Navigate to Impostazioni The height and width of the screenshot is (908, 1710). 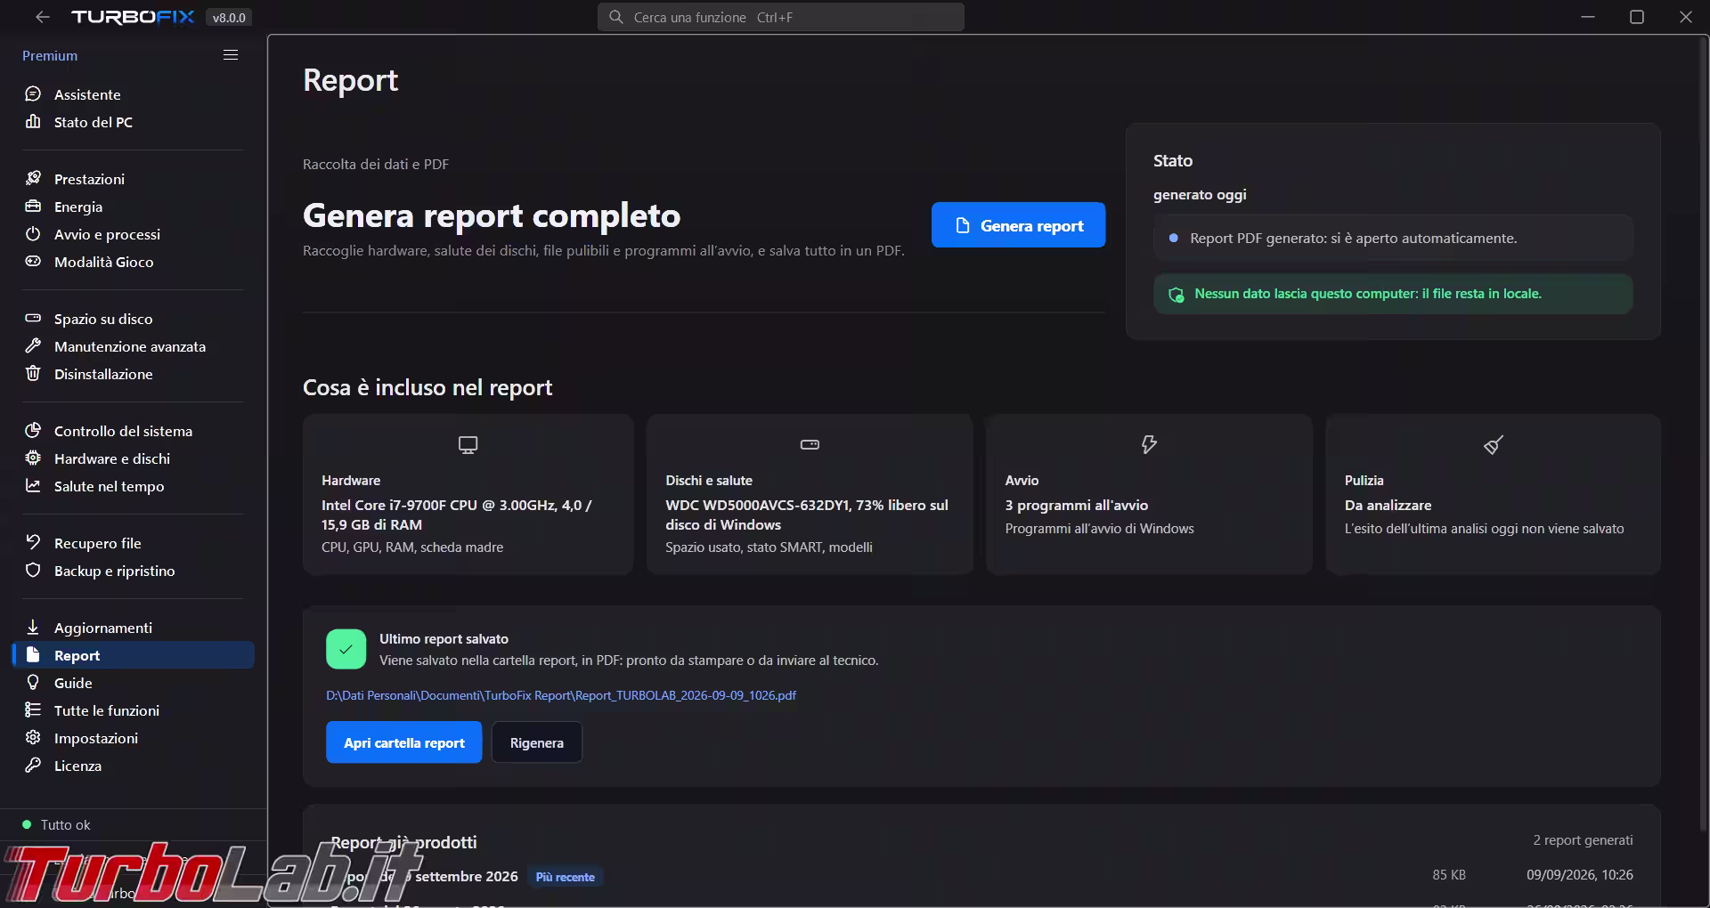pyautogui.click(x=133, y=738)
